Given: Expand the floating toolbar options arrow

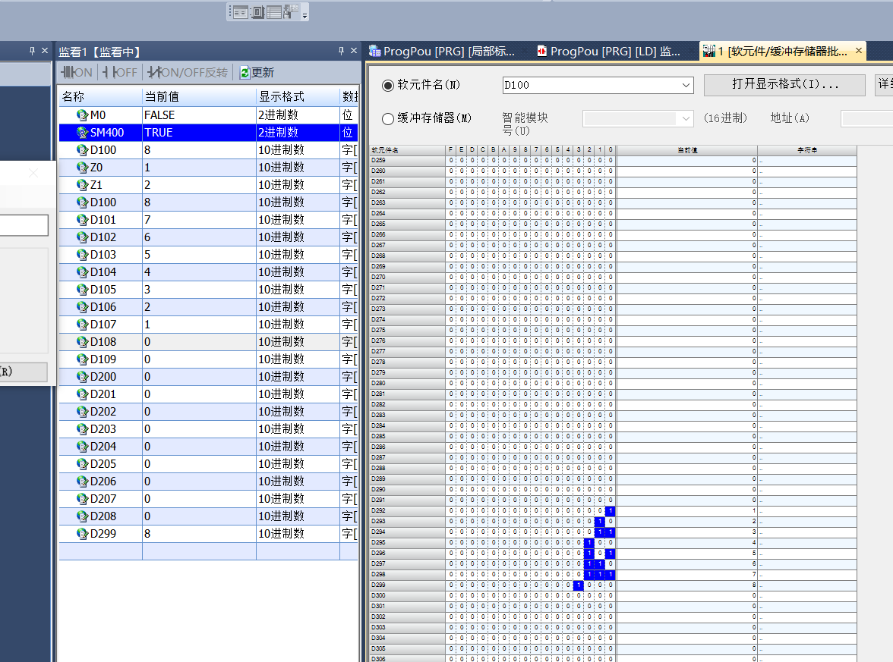Looking at the screenshot, I should tap(305, 15).
